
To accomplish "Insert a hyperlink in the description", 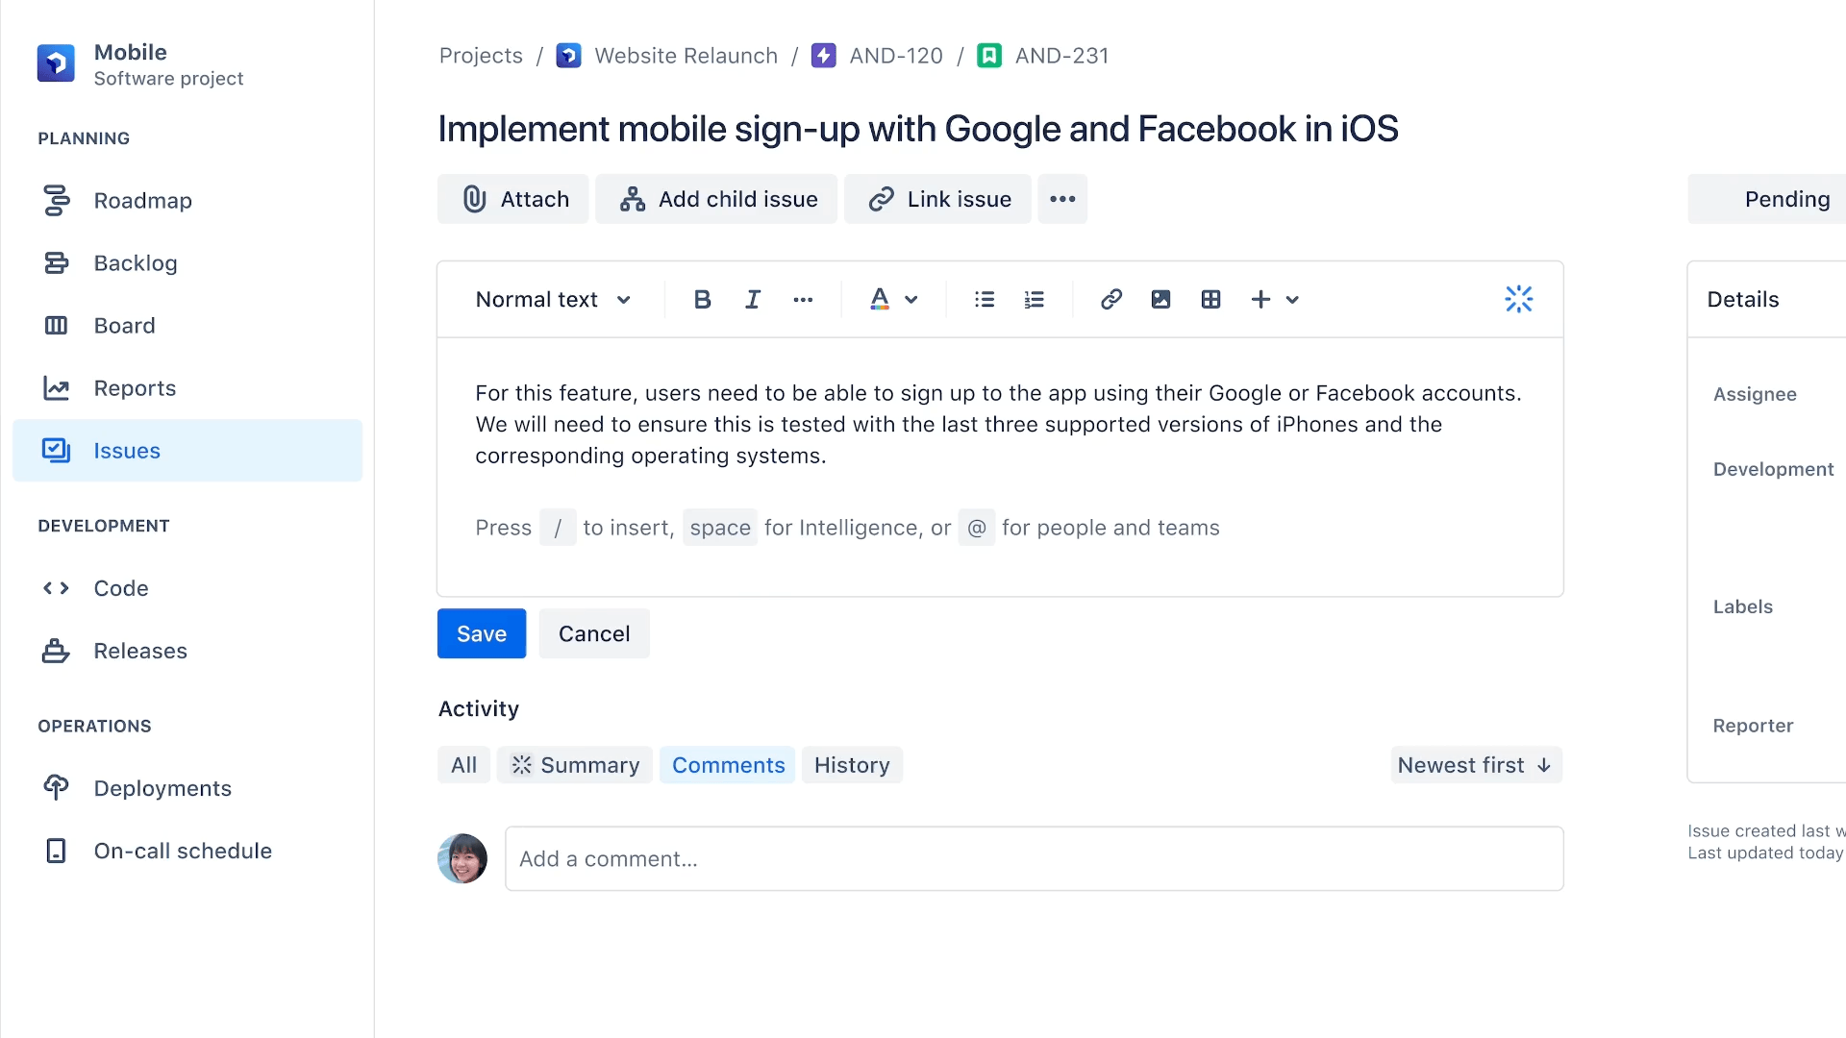I will tap(1110, 299).
